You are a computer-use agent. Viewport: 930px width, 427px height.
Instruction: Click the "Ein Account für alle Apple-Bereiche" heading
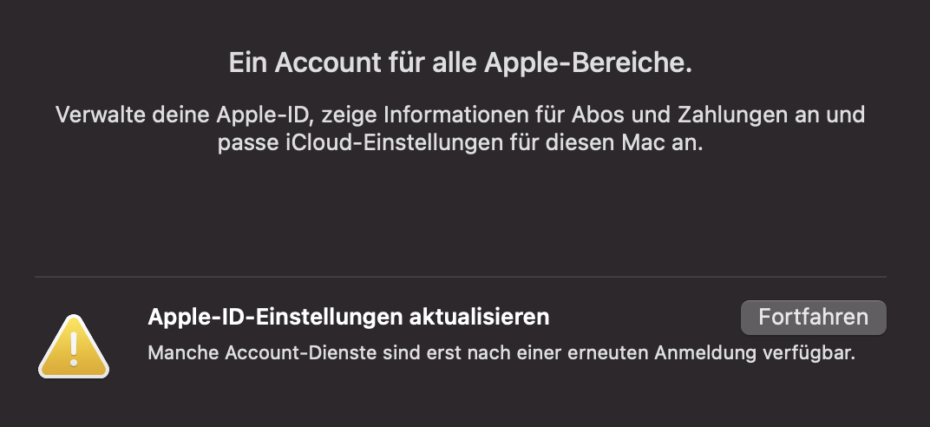tap(461, 62)
